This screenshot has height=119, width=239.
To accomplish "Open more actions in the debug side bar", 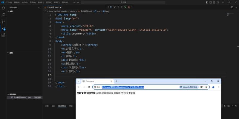I will tap(39, 7).
